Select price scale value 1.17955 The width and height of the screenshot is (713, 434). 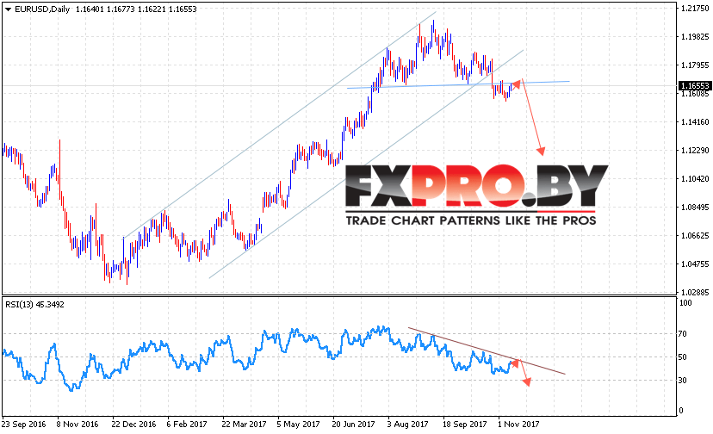click(x=695, y=65)
